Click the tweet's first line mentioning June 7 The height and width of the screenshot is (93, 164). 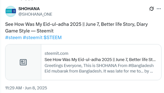click(76, 24)
